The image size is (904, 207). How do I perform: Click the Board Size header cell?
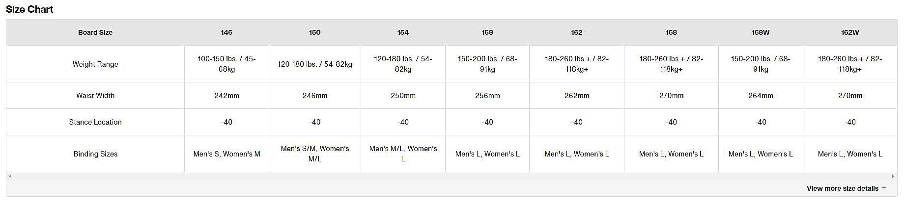coord(95,32)
